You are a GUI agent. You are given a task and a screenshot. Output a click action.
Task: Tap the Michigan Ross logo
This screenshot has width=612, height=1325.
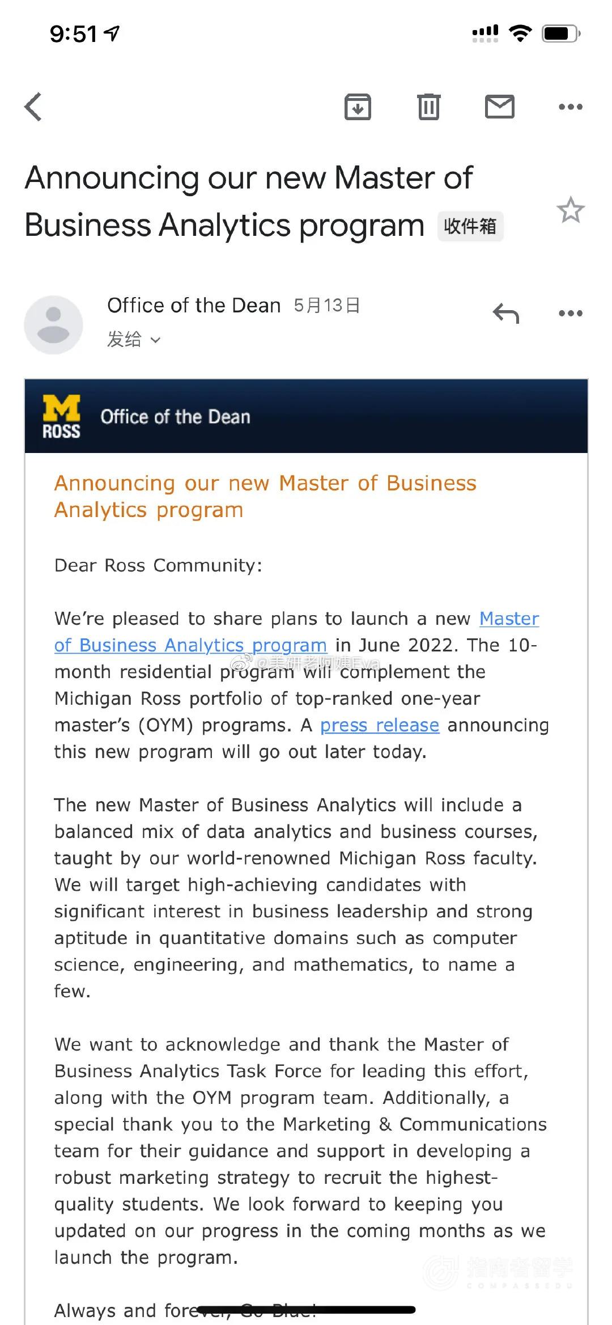61,417
